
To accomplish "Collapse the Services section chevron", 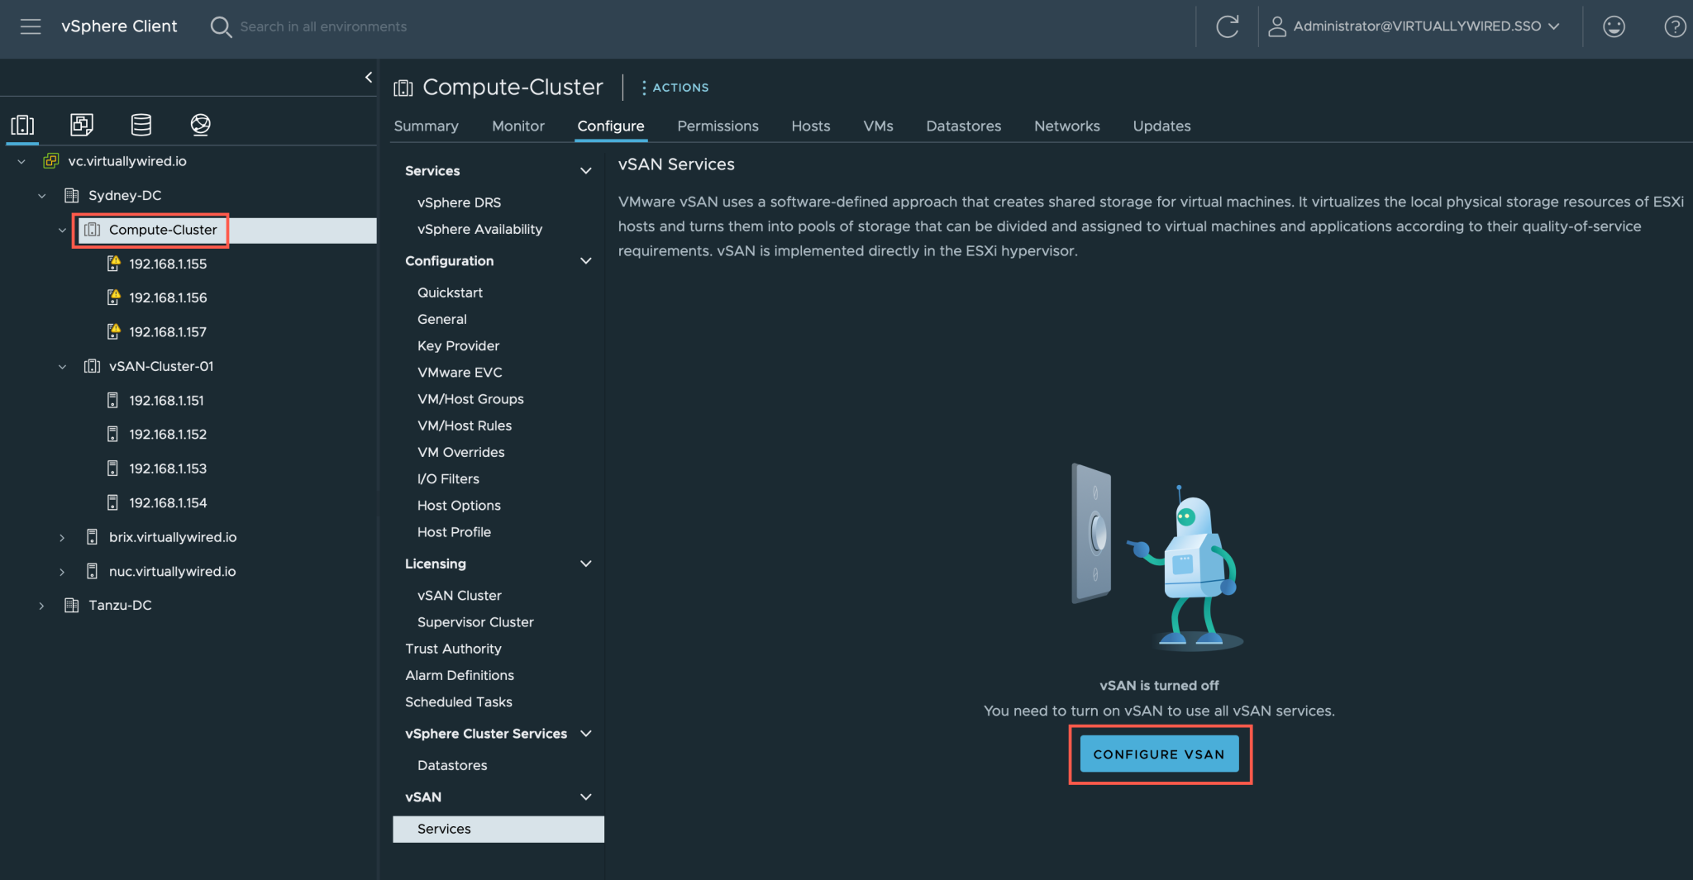I will pyautogui.click(x=586, y=171).
